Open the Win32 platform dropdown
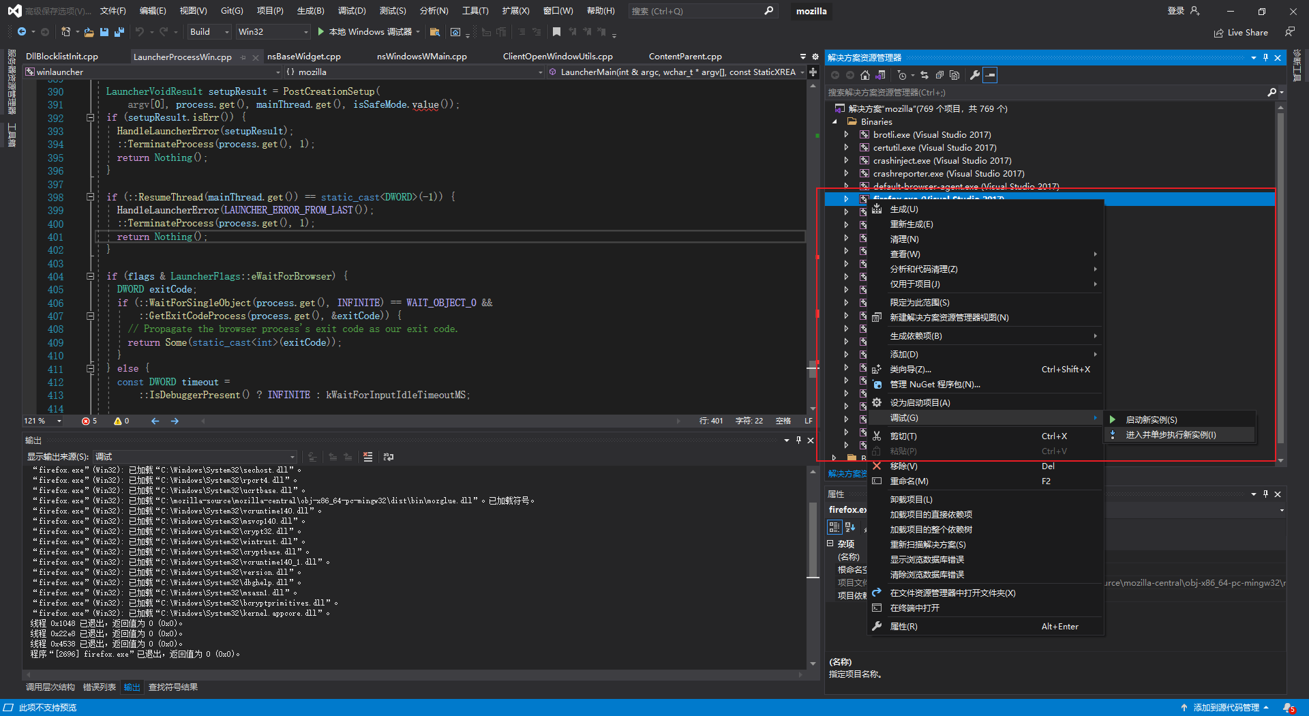This screenshot has height=716, width=1309. click(x=273, y=32)
